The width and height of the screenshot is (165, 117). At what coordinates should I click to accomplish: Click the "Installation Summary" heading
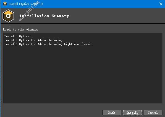(44, 16)
